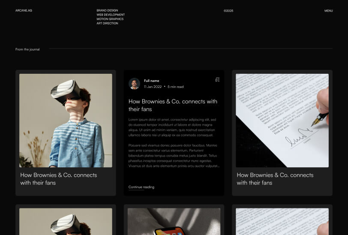Click the From the journal heading
Screen dimensions: 348x235
(27, 49)
